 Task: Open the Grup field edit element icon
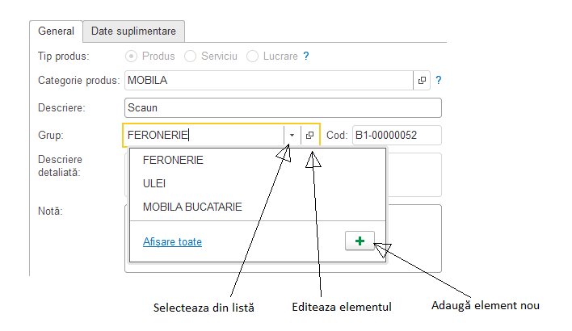point(309,136)
